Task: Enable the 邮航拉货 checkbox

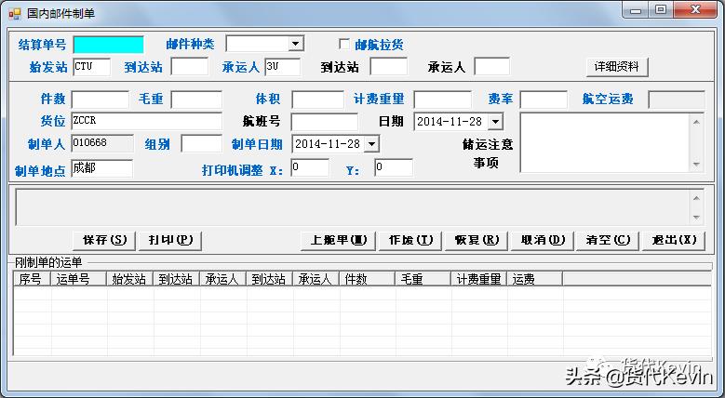Action: (x=344, y=44)
